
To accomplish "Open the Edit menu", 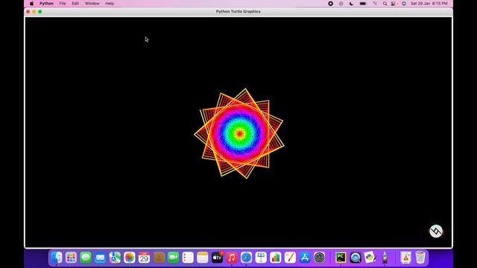I will pos(75,4).
